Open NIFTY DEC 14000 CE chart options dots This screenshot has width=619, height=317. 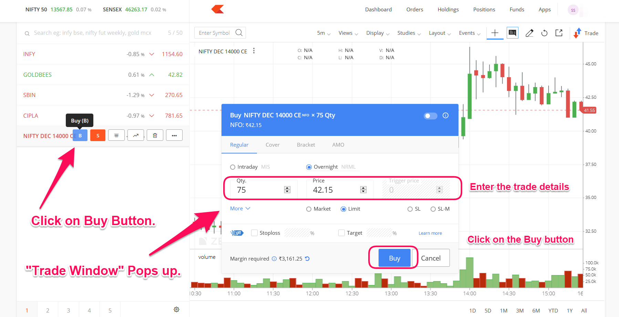pos(254,51)
